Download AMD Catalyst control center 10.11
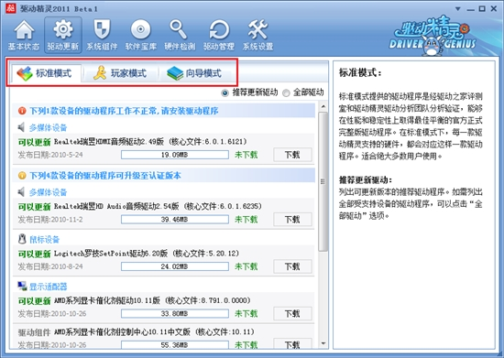This screenshot has width=504, height=358. click(292, 344)
